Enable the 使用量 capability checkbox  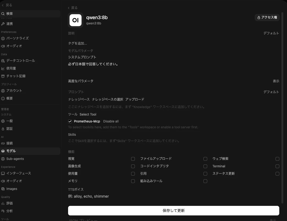click(x=133, y=174)
